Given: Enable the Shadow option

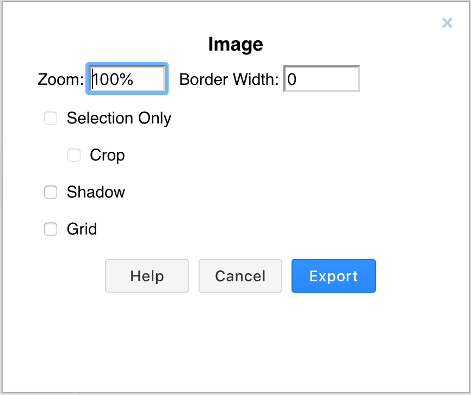Looking at the screenshot, I should [50, 192].
